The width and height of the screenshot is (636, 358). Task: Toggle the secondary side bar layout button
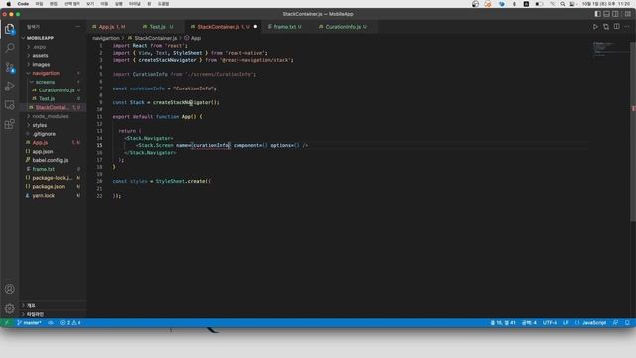(616, 14)
